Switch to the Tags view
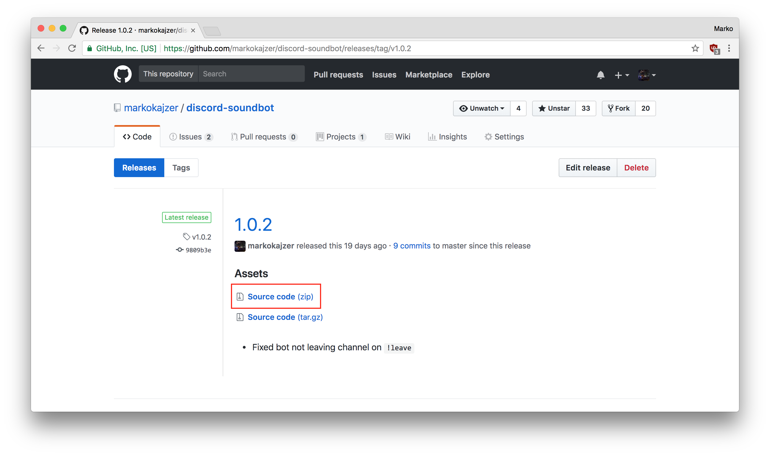Image resolution: width=770 pixels, height=456 pixels. 181,168
